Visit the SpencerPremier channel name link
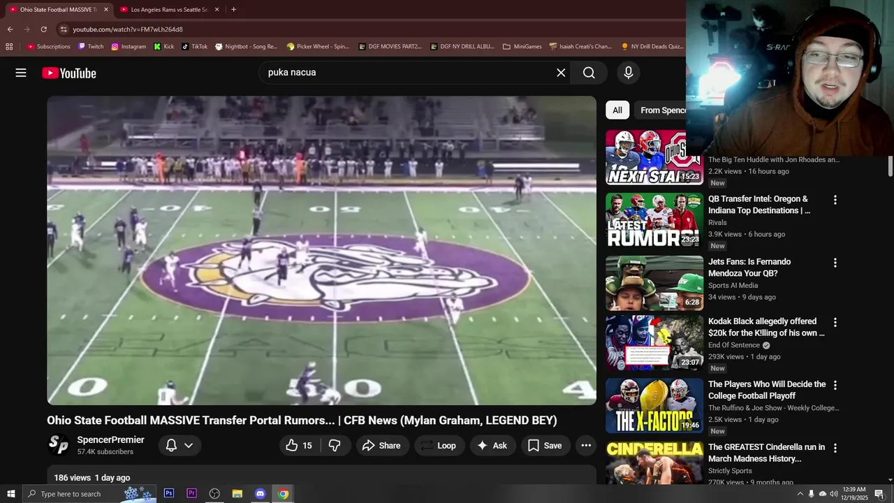 coord(110,439)
